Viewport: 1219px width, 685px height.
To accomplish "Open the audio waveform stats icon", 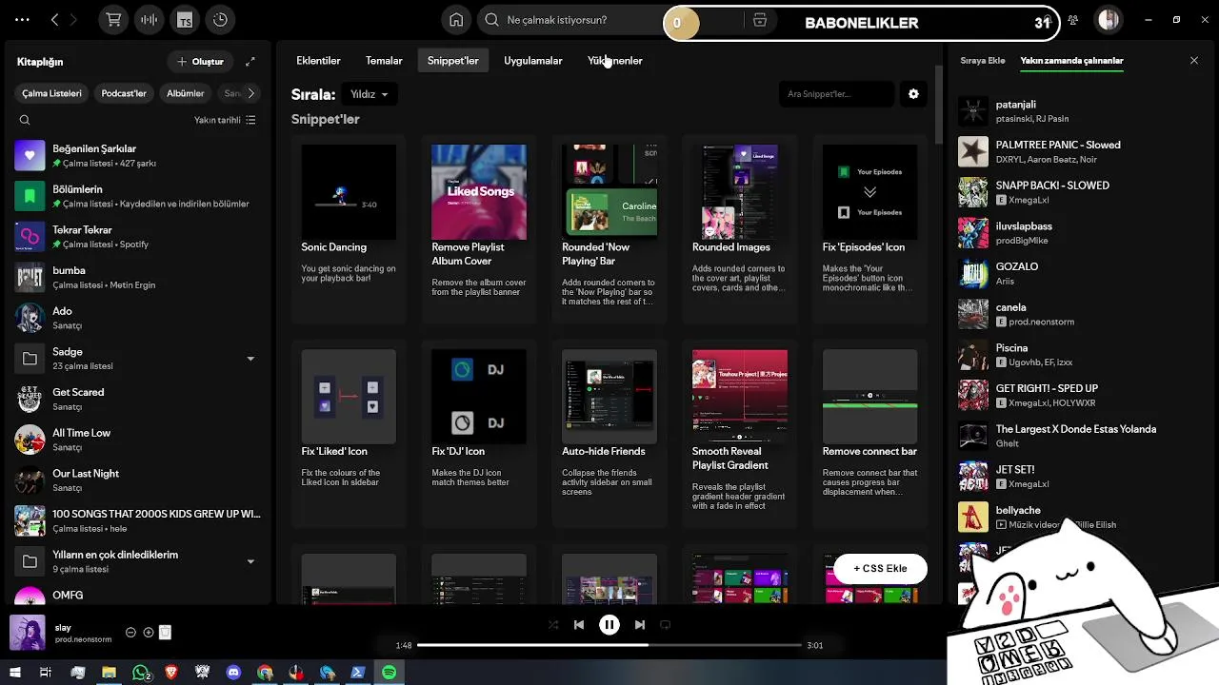I will pos(149,20).
